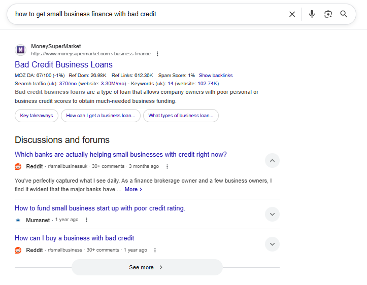This screenshot has height=285, width=367.
Task: Open 'How to fund small business start up' thread
Action: (x=100, y=208)
